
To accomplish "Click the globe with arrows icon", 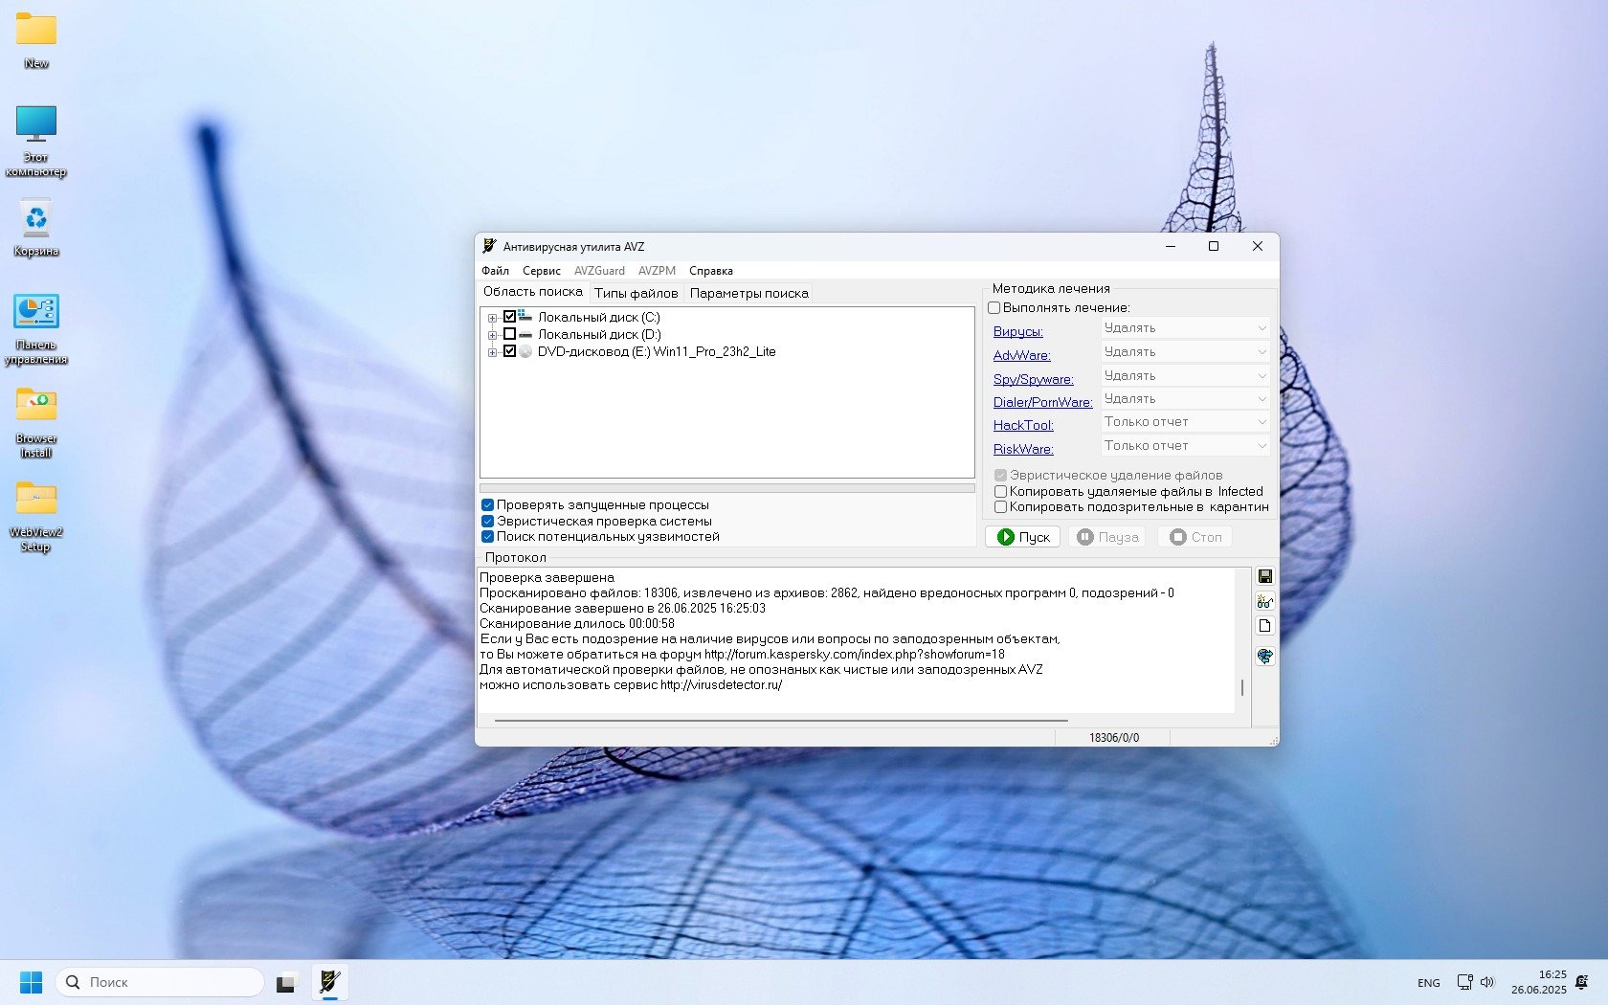I will tap(1264, 656).
